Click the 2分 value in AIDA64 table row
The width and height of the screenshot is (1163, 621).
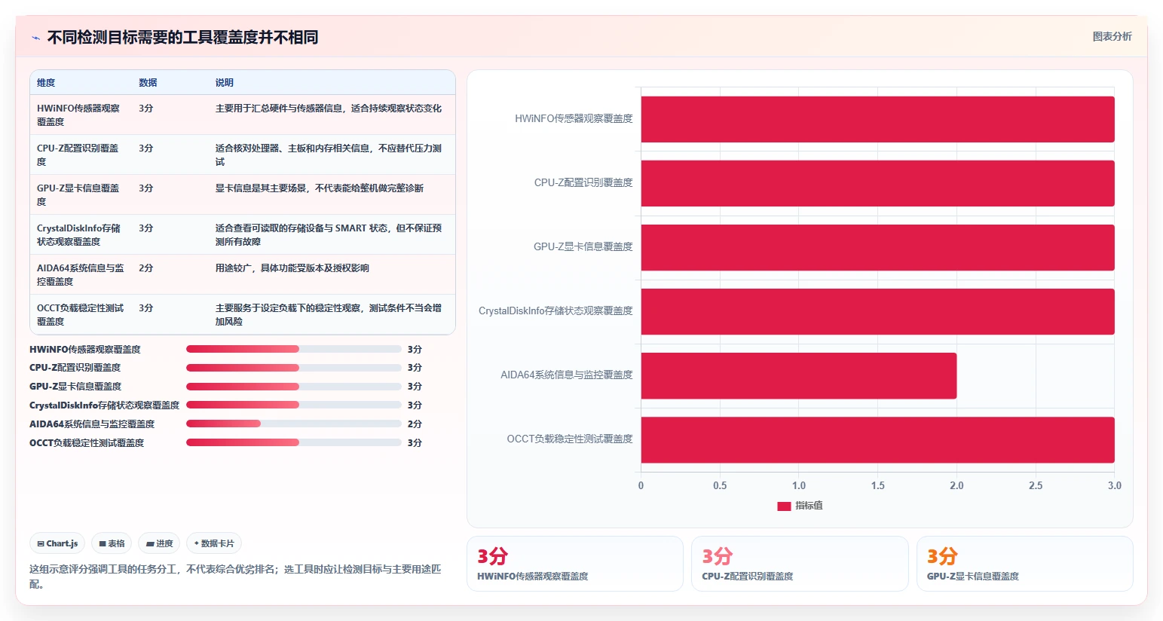[146, 268]
